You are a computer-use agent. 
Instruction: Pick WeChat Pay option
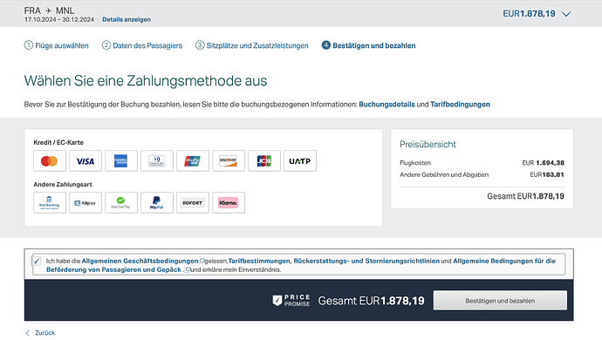pos(121,202)
